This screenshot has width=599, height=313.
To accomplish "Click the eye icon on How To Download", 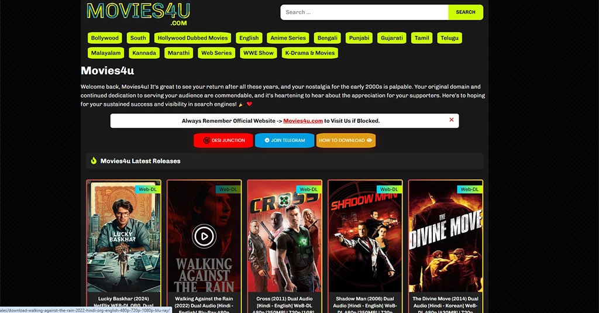I will [x=369, y=140].
